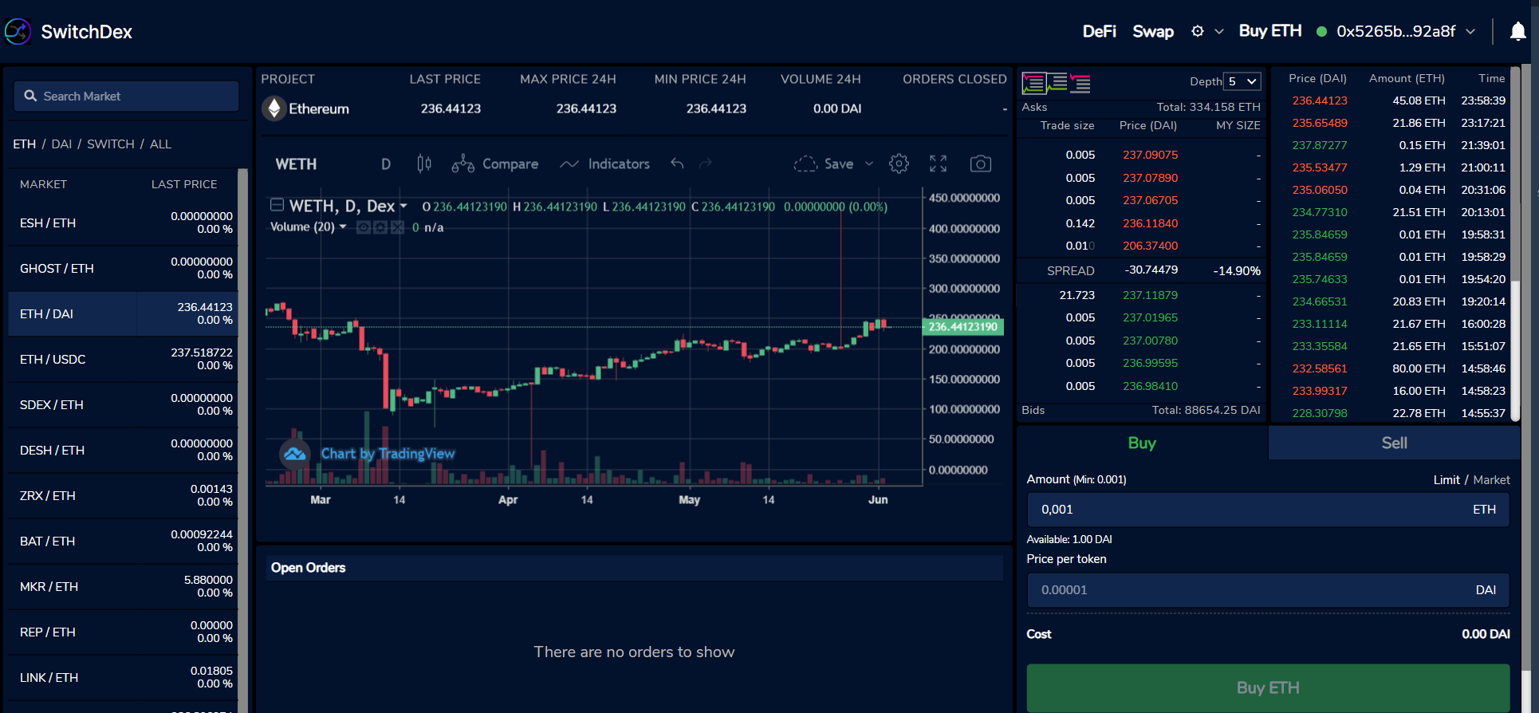Take a chart snapshot with camera icon

(x=981, y=163)
